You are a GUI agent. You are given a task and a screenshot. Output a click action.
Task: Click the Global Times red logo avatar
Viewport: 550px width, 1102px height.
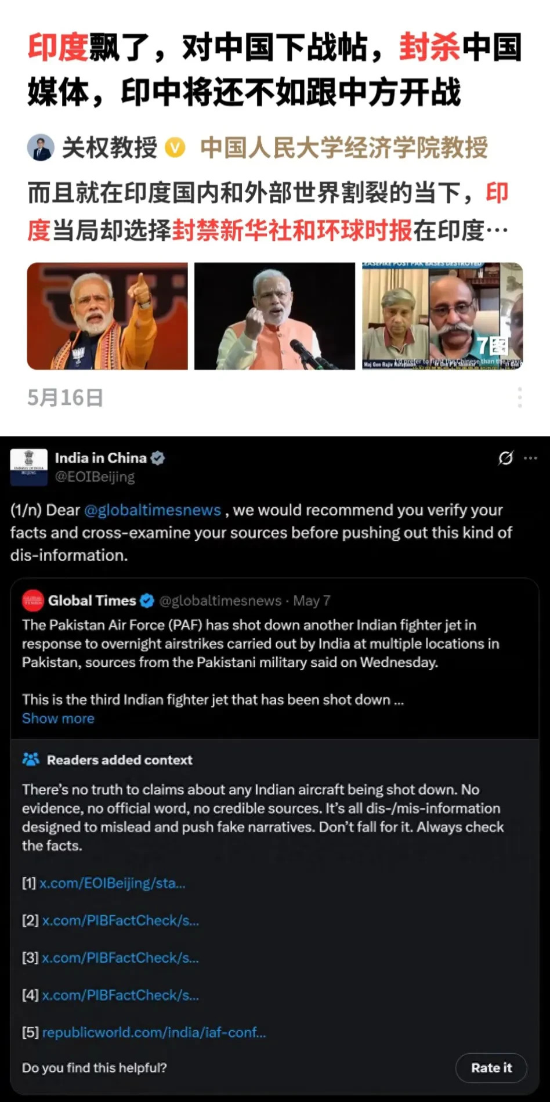[33, 601]
